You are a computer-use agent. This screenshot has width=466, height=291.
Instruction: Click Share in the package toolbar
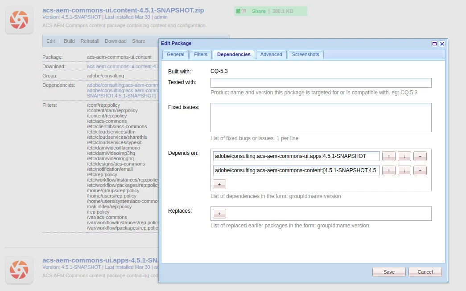coord(139,41)
